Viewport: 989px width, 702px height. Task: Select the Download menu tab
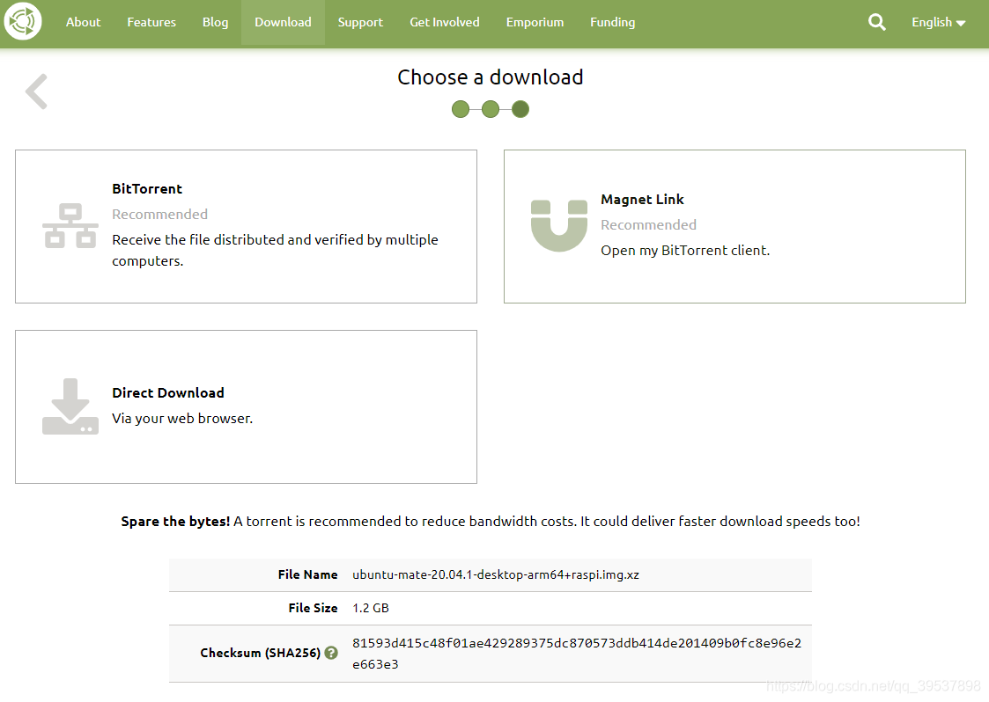coord(284,22)
